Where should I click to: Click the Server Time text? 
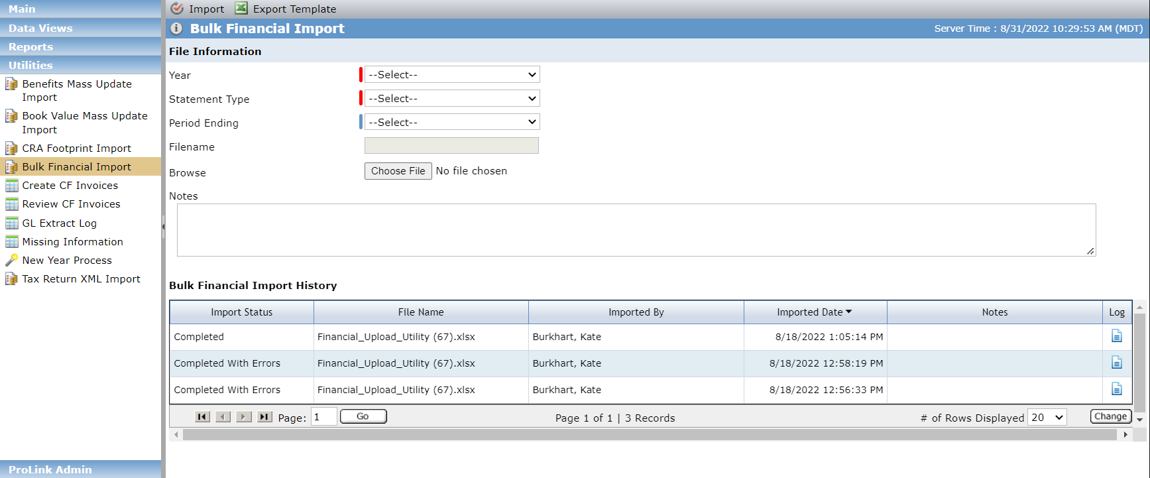coord(1039,29)
